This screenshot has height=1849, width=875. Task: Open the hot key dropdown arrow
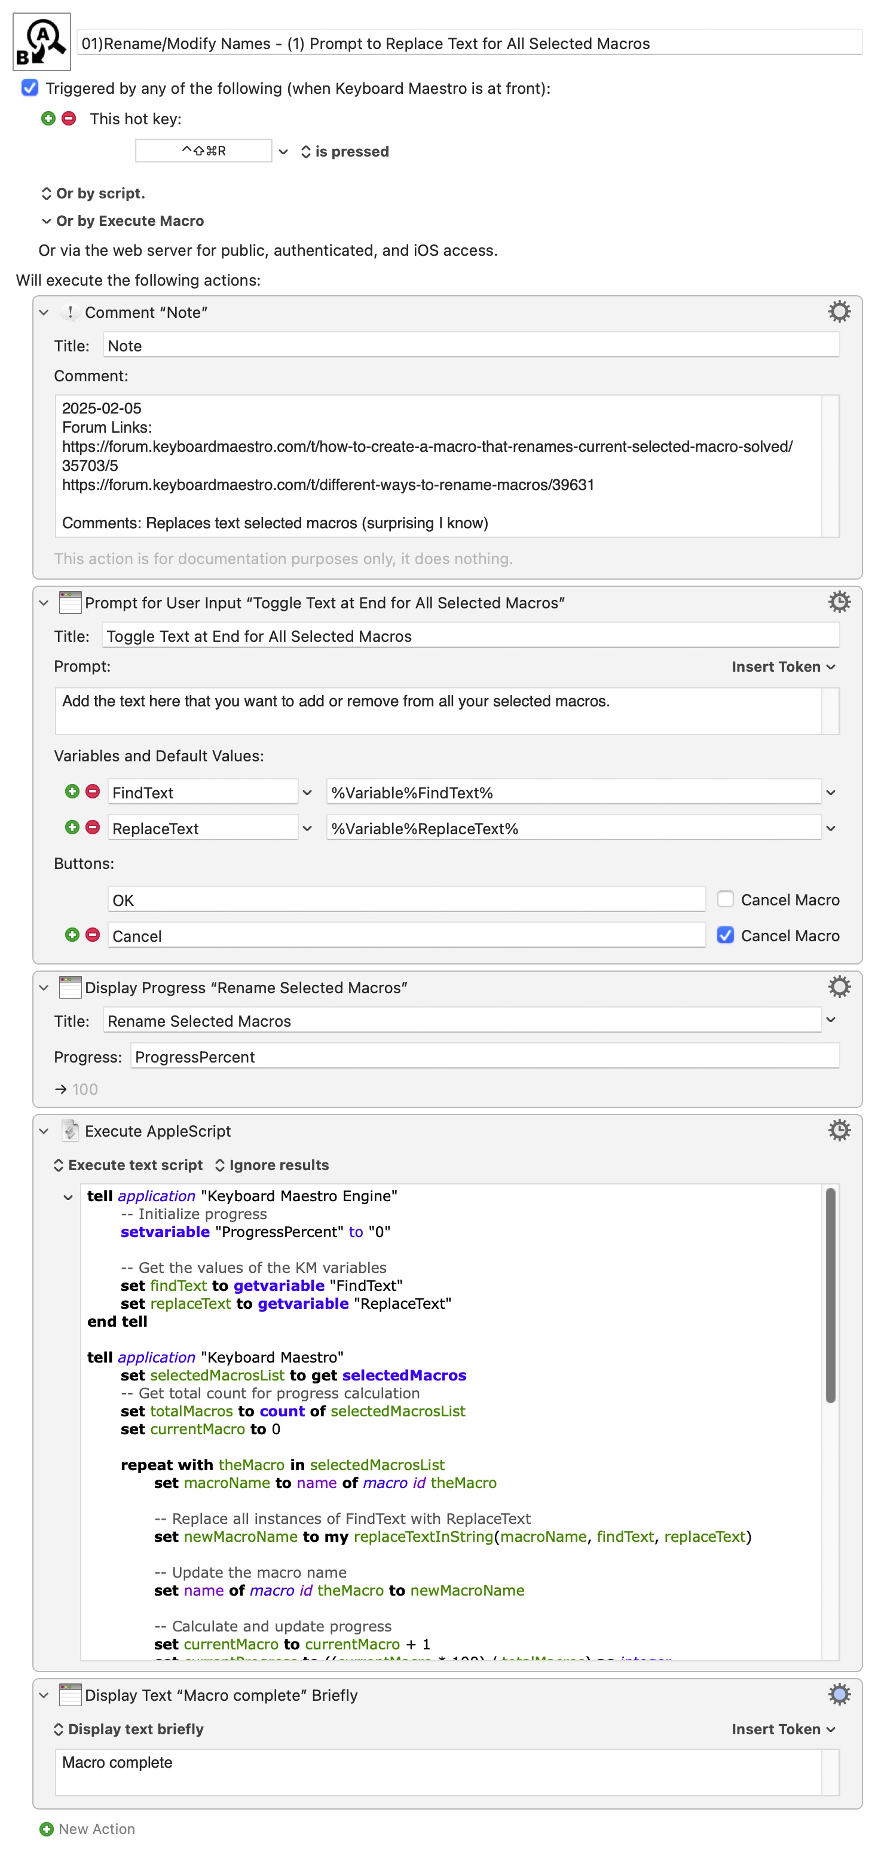pos(283,151)
